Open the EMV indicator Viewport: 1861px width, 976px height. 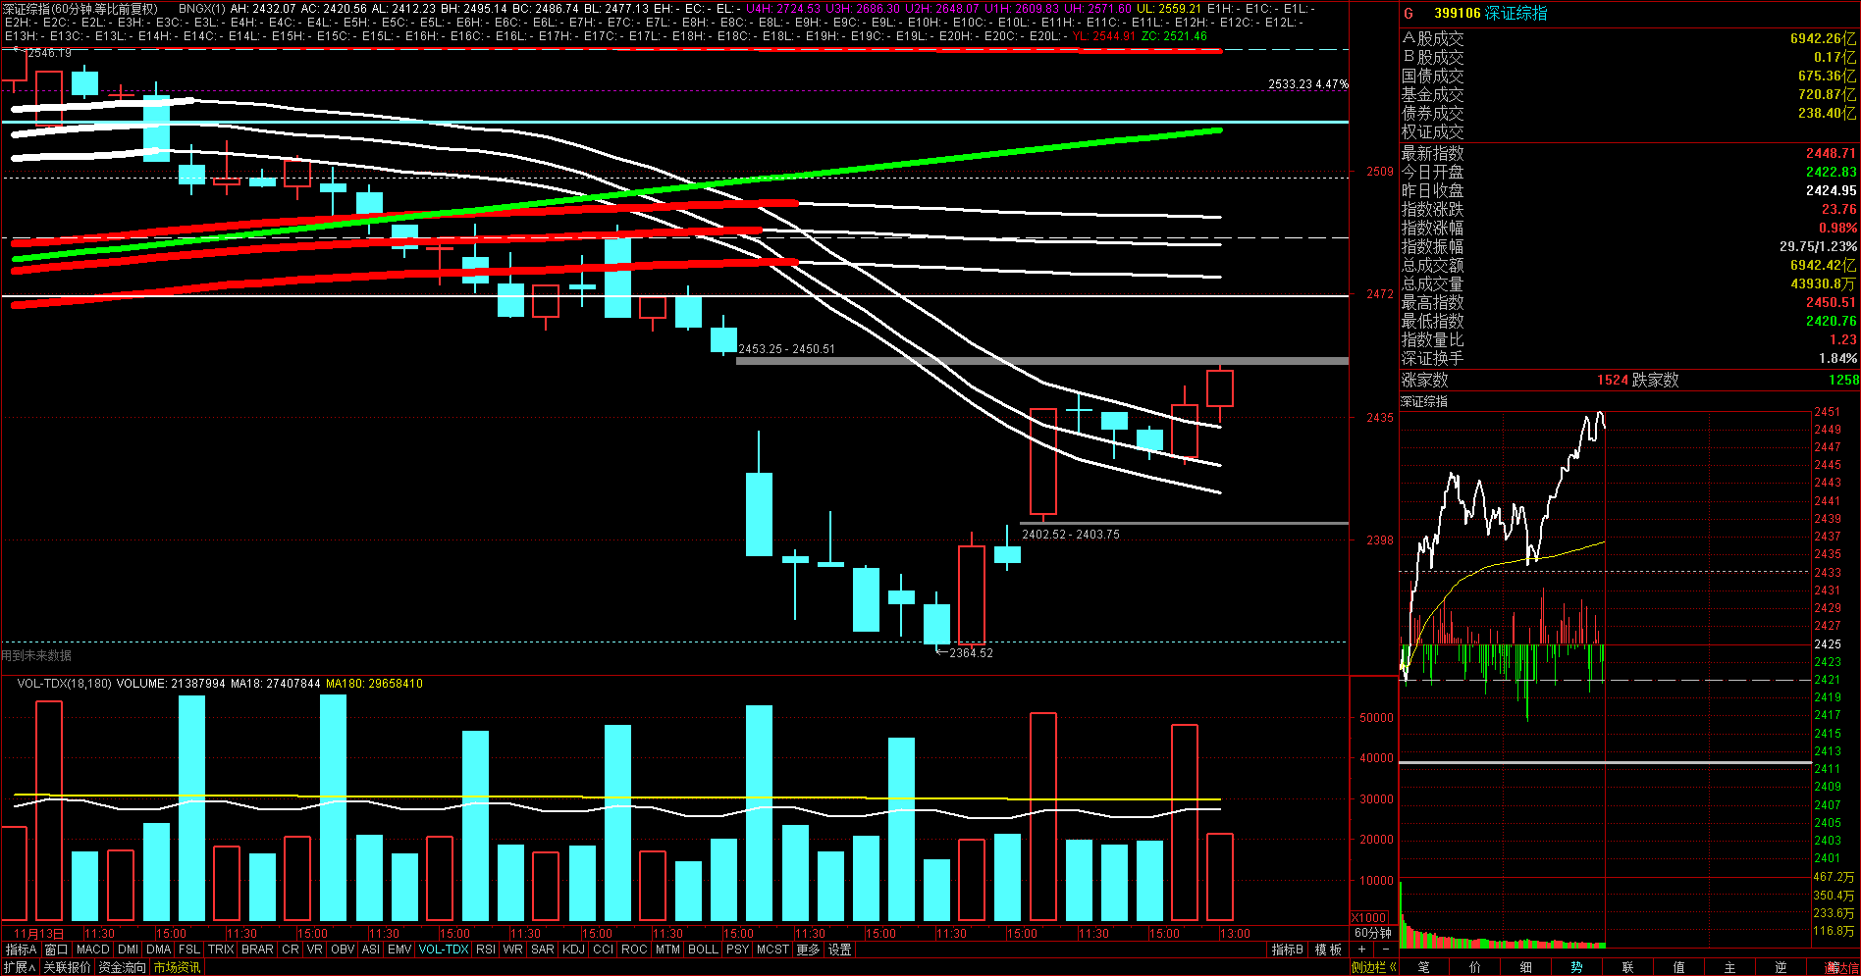pyautogui.click(x=399, y=950)
